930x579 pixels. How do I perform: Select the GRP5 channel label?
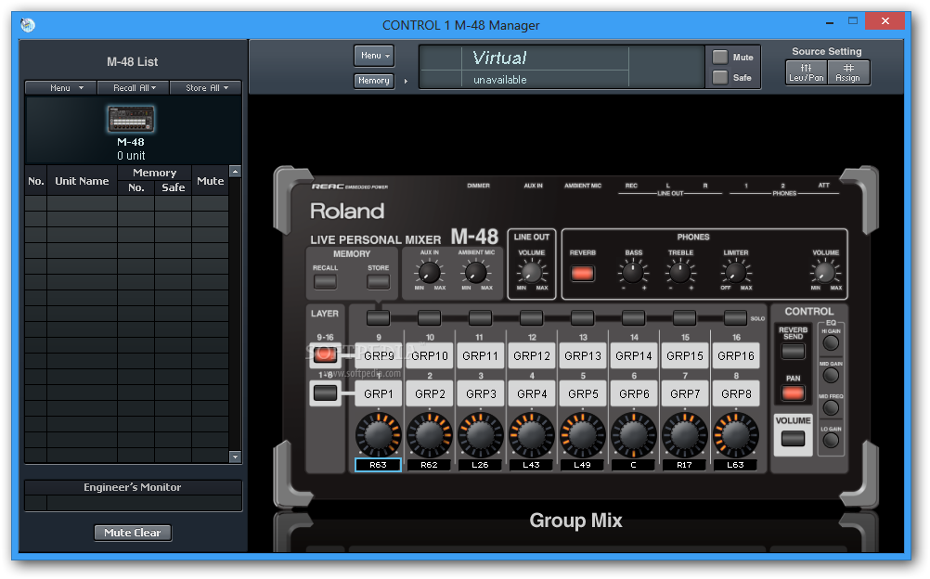[x=583, y=394]
